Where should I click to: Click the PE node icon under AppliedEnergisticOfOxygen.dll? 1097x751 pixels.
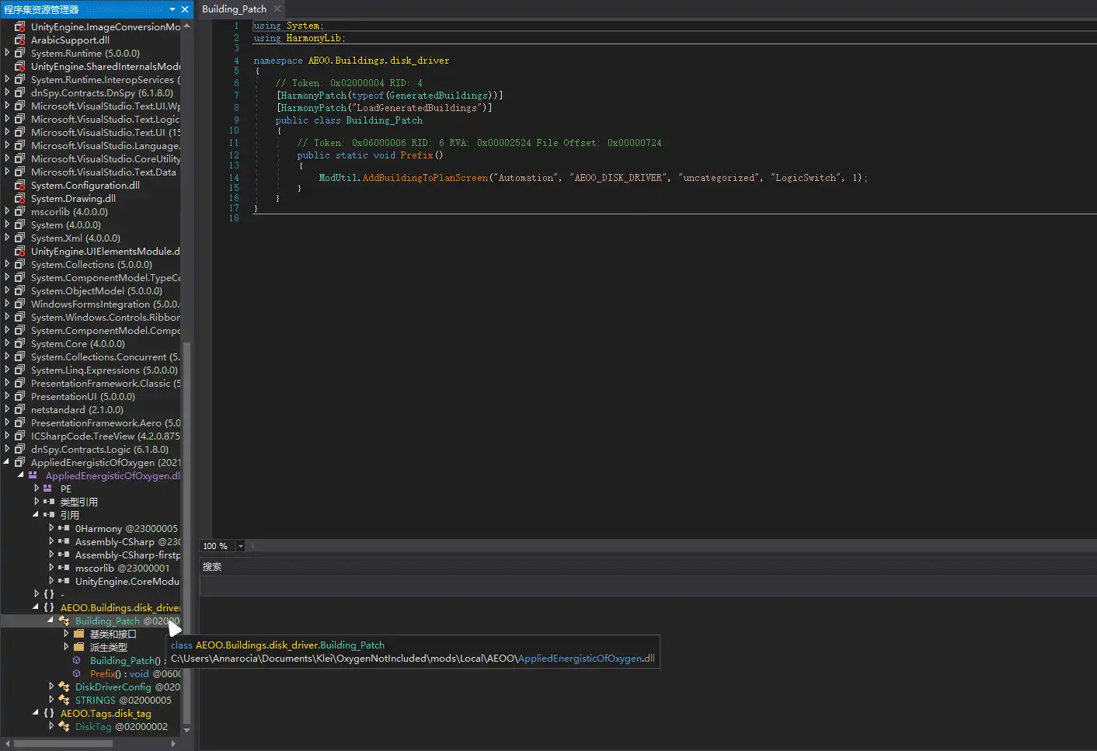[x=49, y=488]
